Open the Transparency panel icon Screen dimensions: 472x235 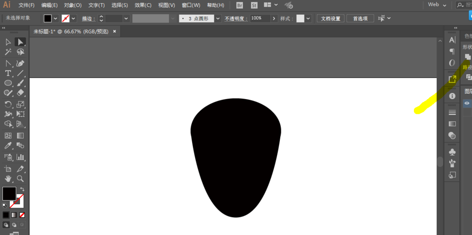(x=452, y=135)
